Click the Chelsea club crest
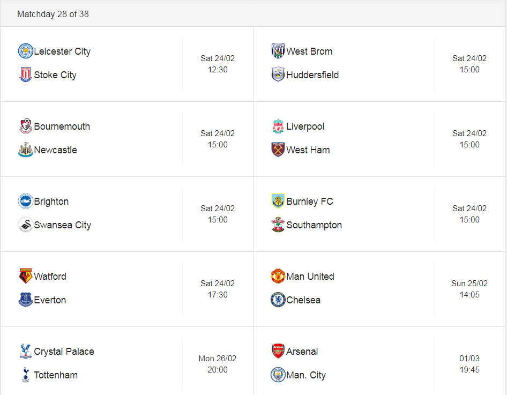 [278, 300]
